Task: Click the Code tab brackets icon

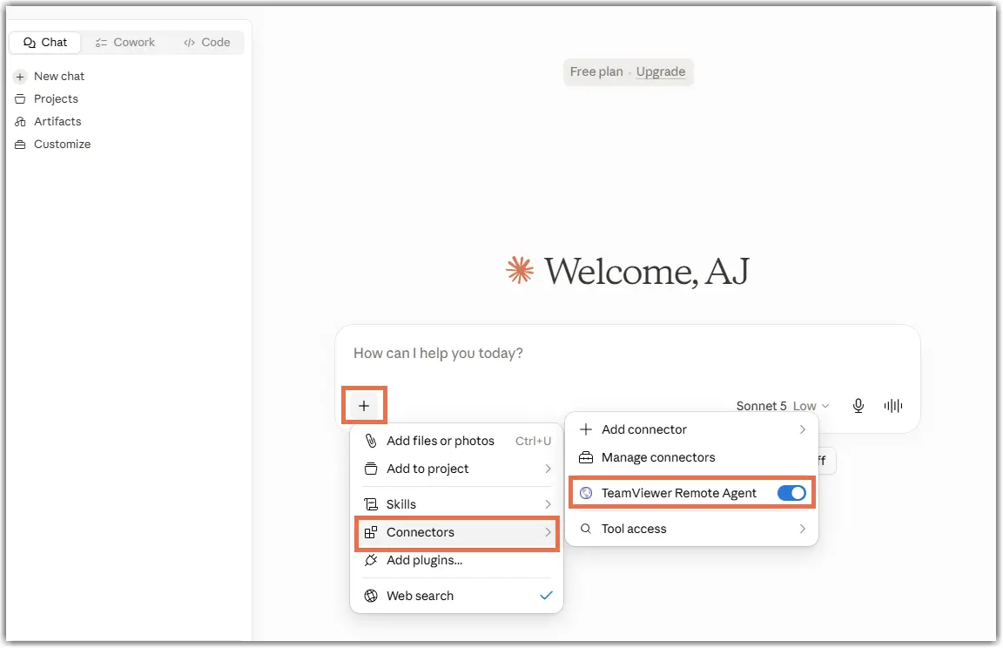Action: coord(189,43)
